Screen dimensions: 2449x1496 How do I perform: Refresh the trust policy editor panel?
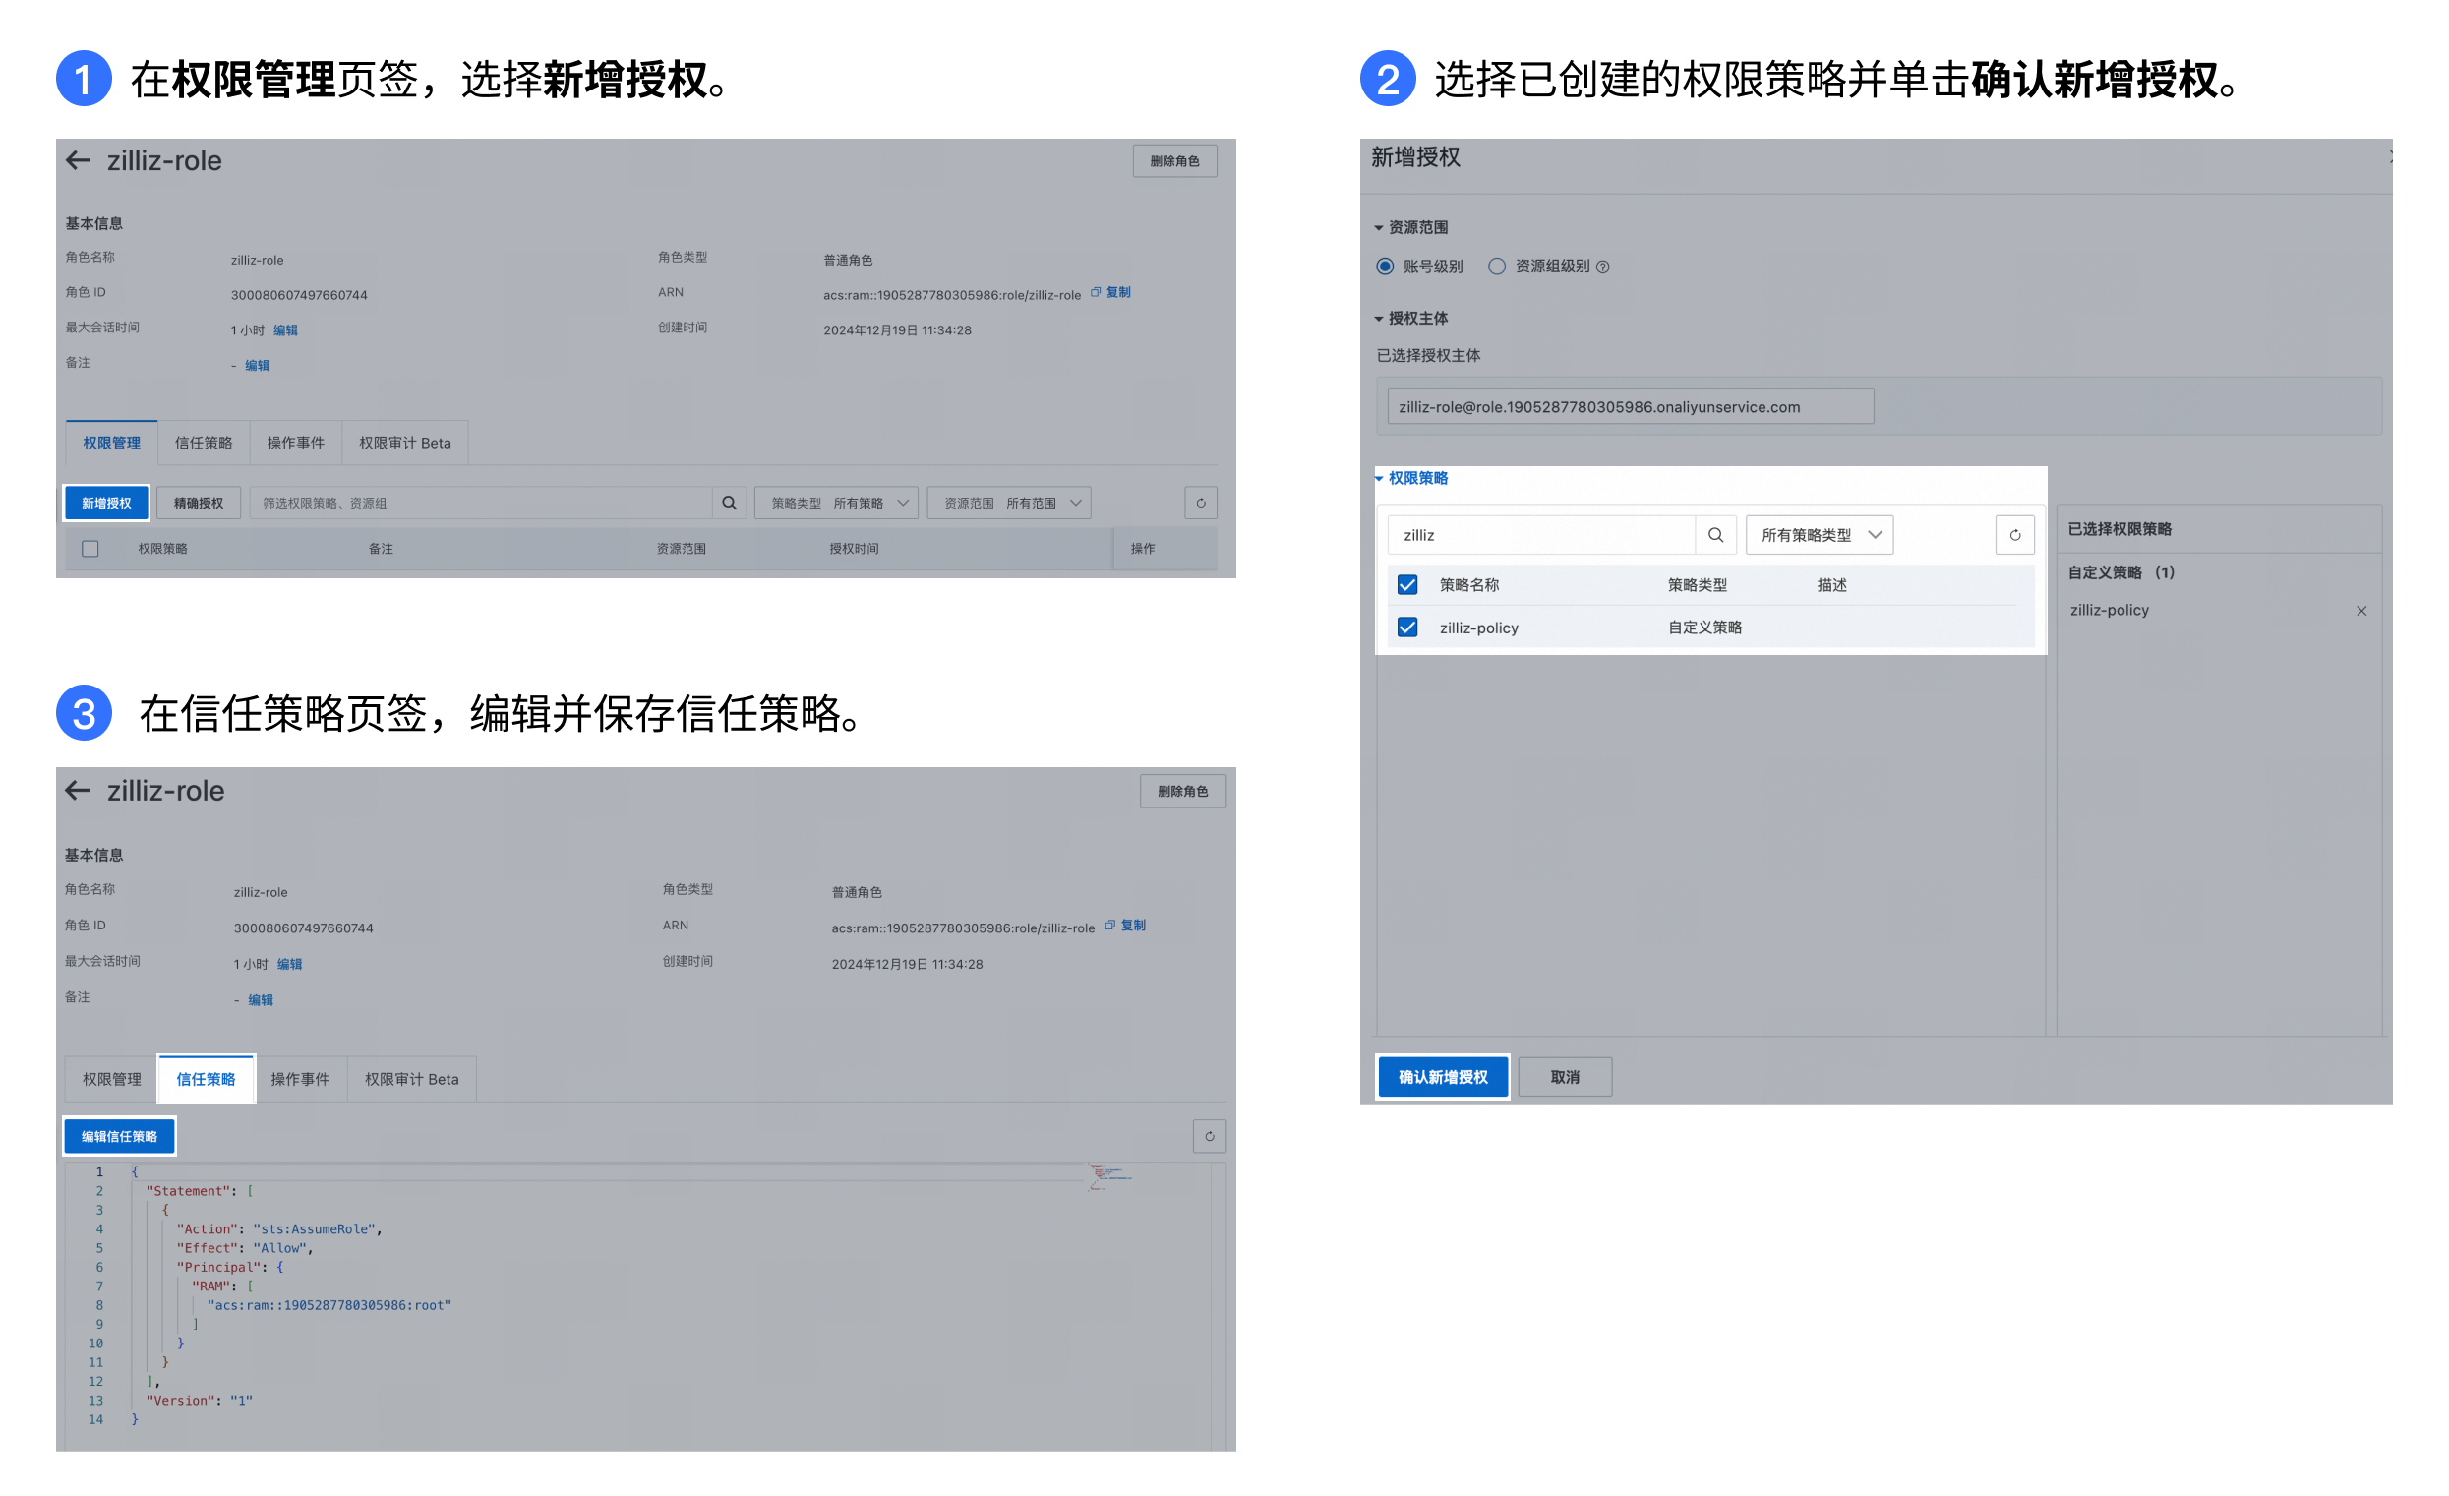pos(1211,1137)
